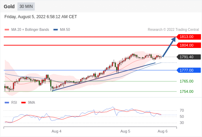Click the 1791.40 current price tag
The width and height of the screenshot is (202, 137).
189,57
